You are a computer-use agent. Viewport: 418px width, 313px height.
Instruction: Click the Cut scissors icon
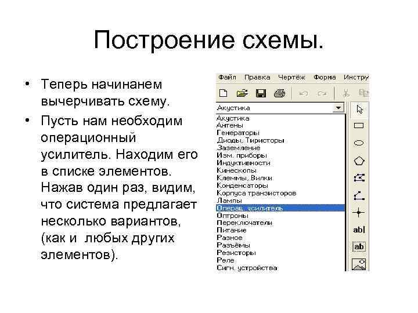(346, 93)
